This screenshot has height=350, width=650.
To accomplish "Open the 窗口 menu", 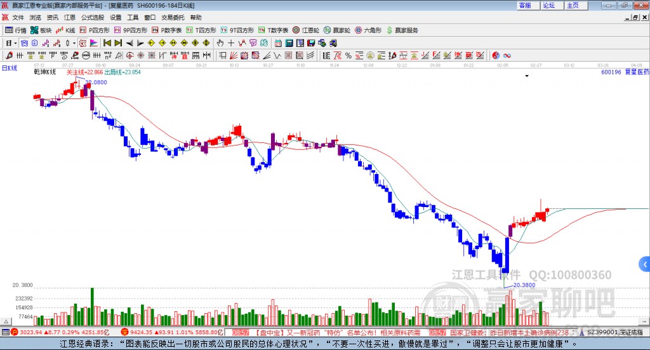I will tap(150, 17).
